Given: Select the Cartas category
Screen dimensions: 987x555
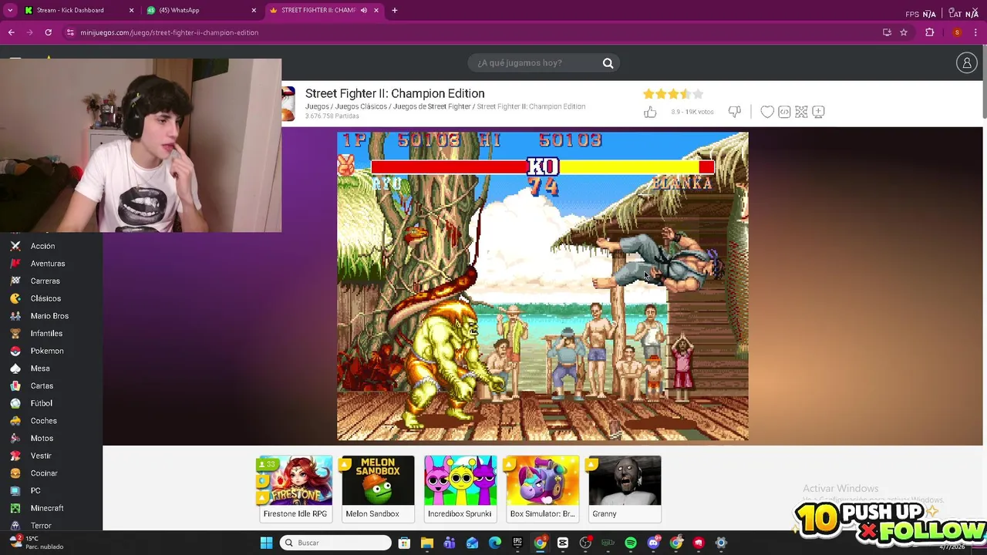Looking at the screenshot, I should (42, 386).
